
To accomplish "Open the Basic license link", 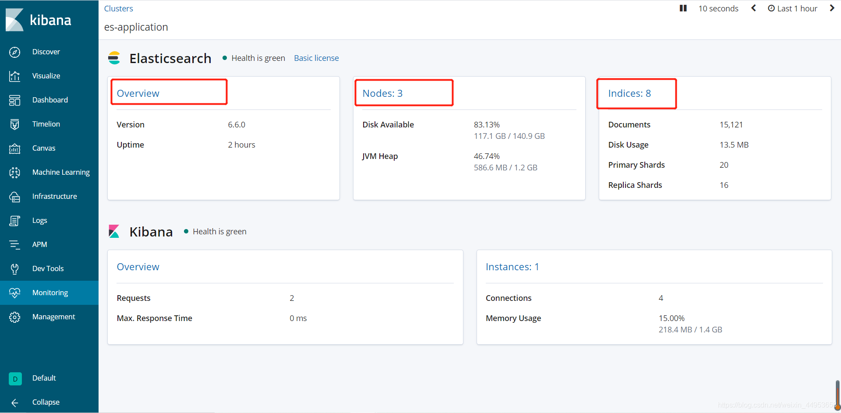I will [x=316, y=58].
